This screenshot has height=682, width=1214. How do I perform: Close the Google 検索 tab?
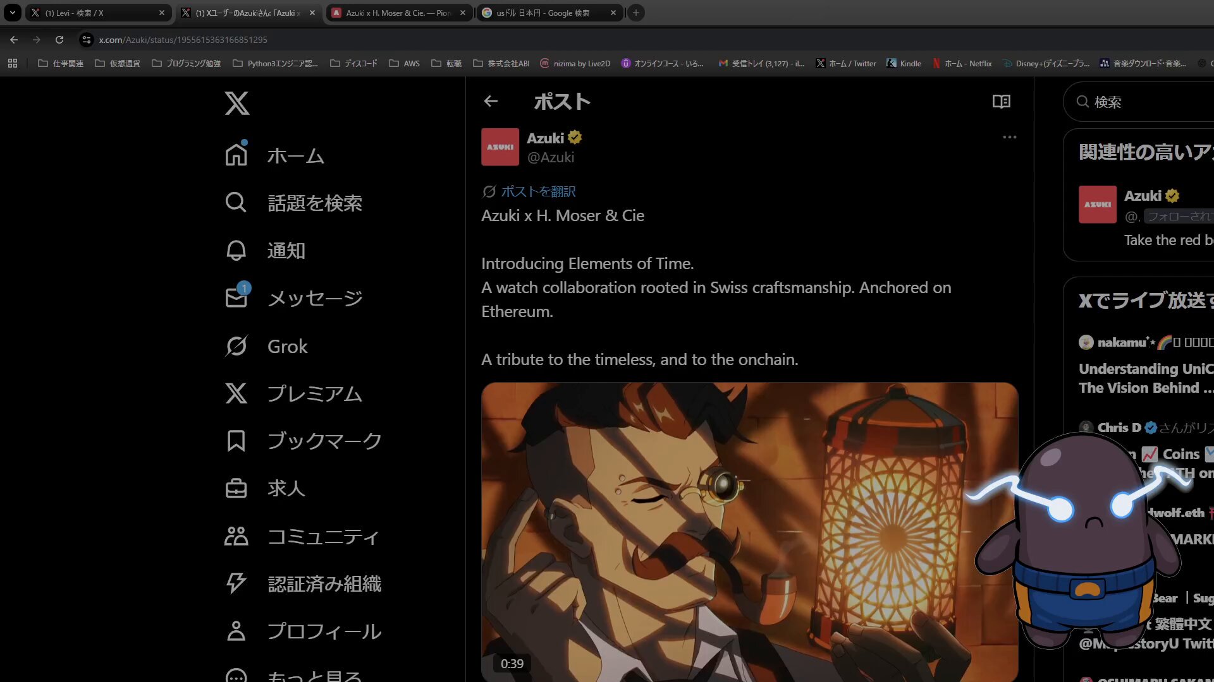(x=613, y=13)
